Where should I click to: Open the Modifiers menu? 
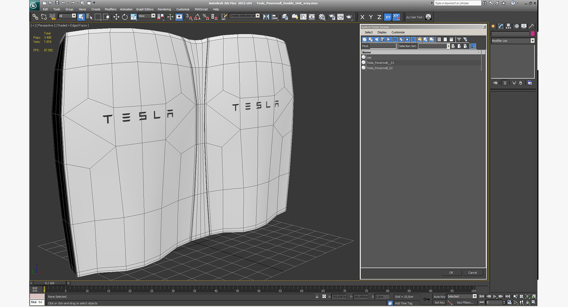[x=111, y=9]
